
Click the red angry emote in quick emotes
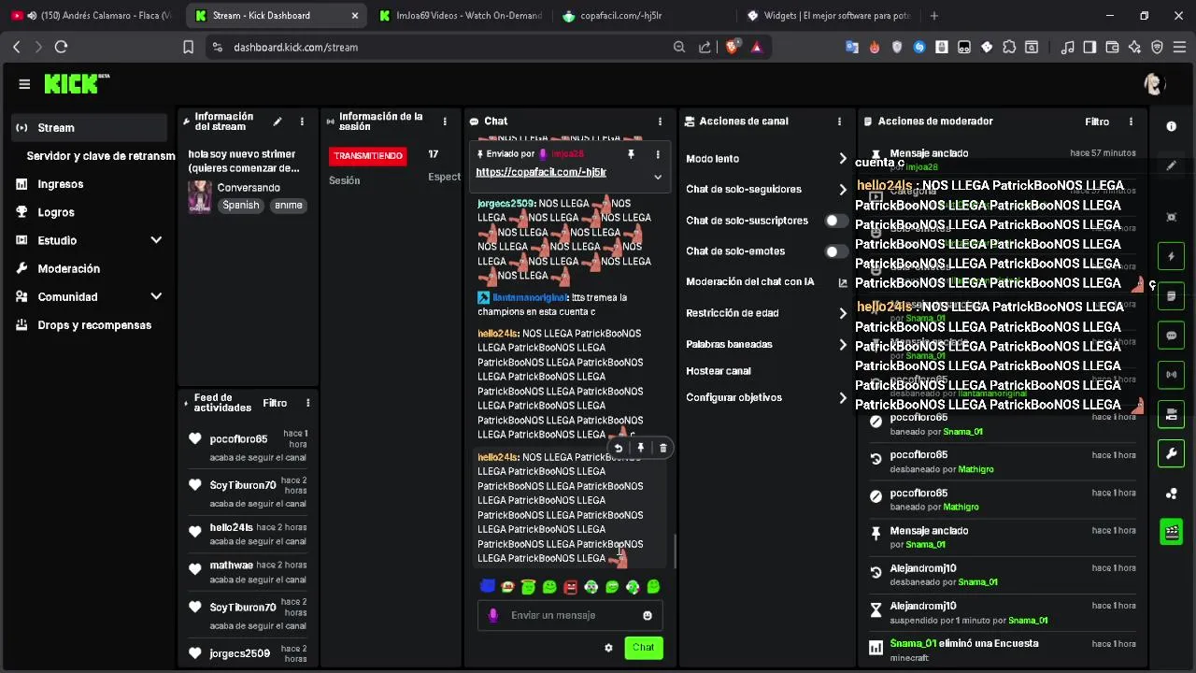(570, 587)
